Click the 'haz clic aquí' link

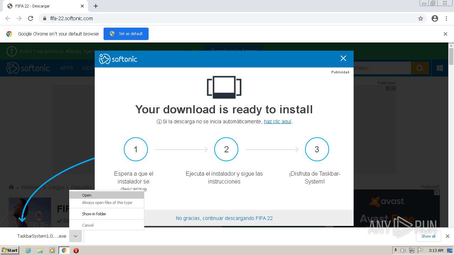277,121
